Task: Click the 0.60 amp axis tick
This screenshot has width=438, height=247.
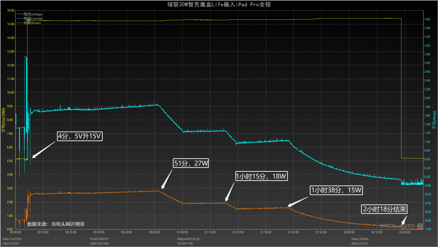Action: 427,159
